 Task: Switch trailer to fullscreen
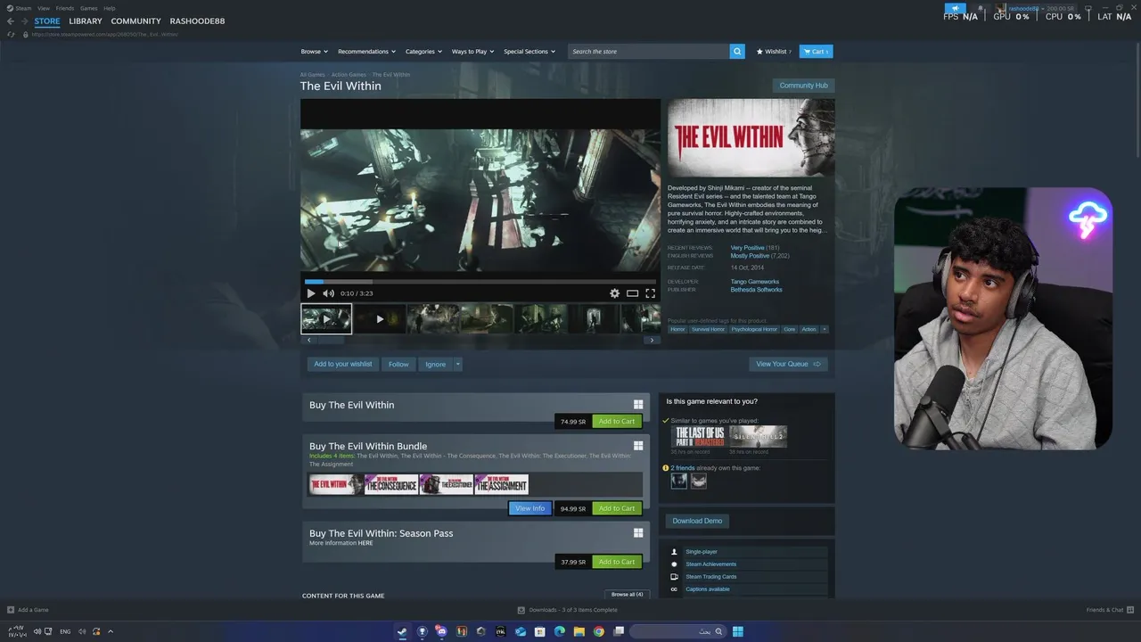tap(650, 293)
